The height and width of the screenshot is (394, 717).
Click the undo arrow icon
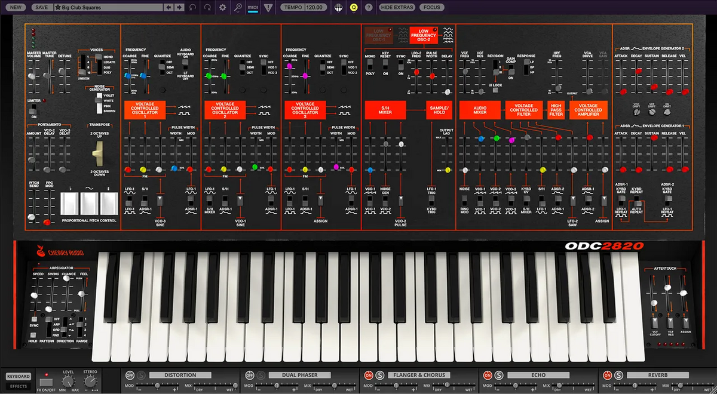click(x=192, y=7)
